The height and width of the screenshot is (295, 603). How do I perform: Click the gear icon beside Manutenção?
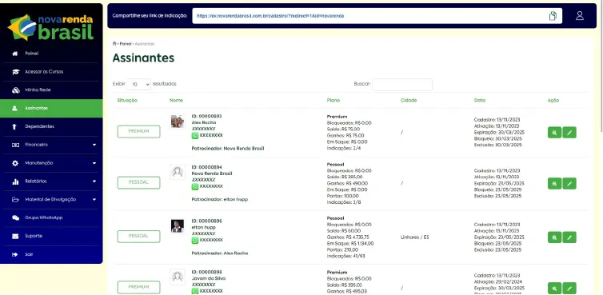pyautogui.click(x=15, y=163)
